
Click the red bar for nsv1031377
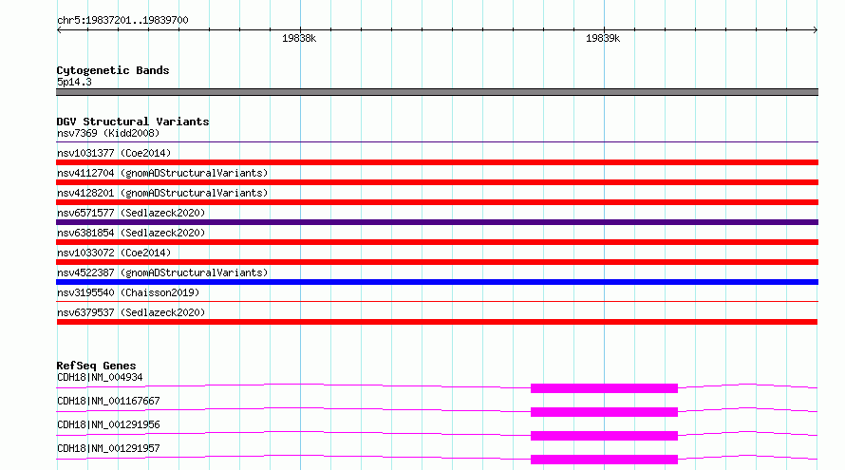[437, 162]
